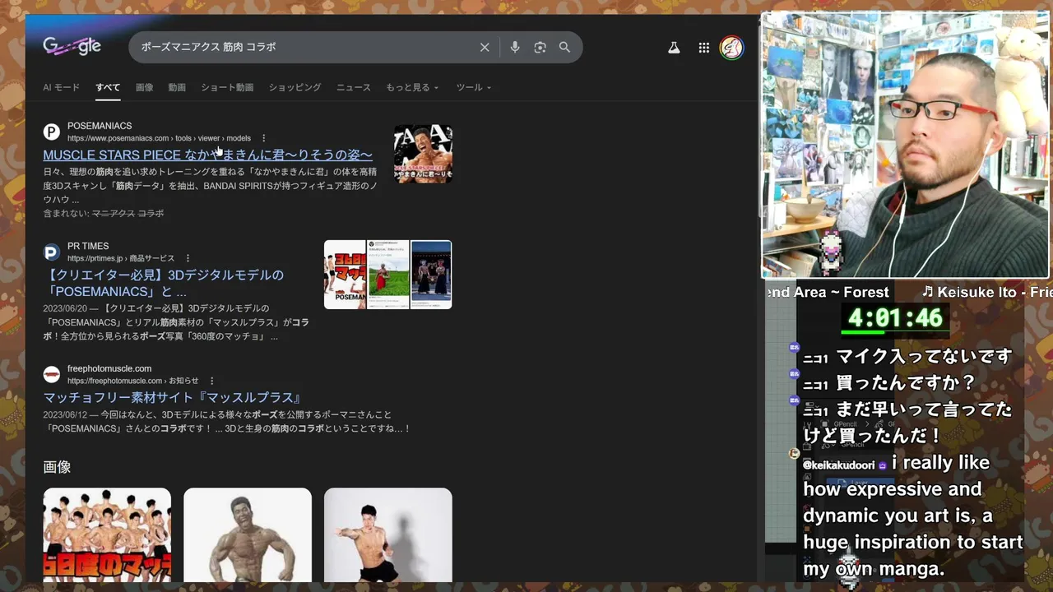Image resolution: width=1053 pixels, height=592 pixels.
Task: Click the Google logo
Action: [72, 47]
